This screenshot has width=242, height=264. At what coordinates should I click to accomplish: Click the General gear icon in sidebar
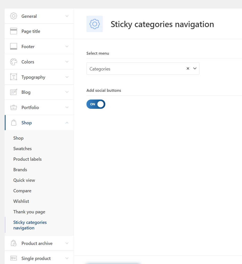click(14, 16)
